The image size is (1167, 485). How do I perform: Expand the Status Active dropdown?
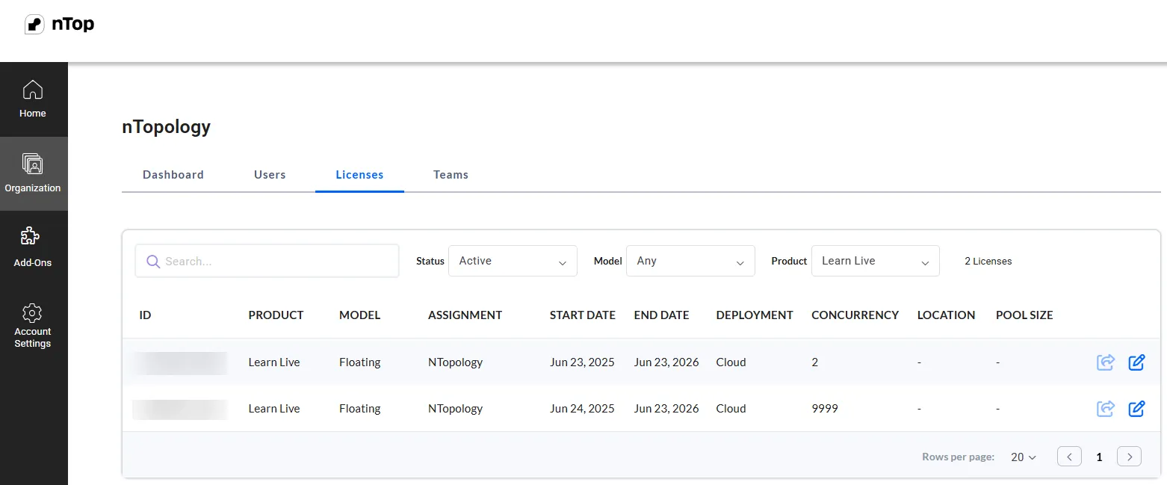coord(513,261)
